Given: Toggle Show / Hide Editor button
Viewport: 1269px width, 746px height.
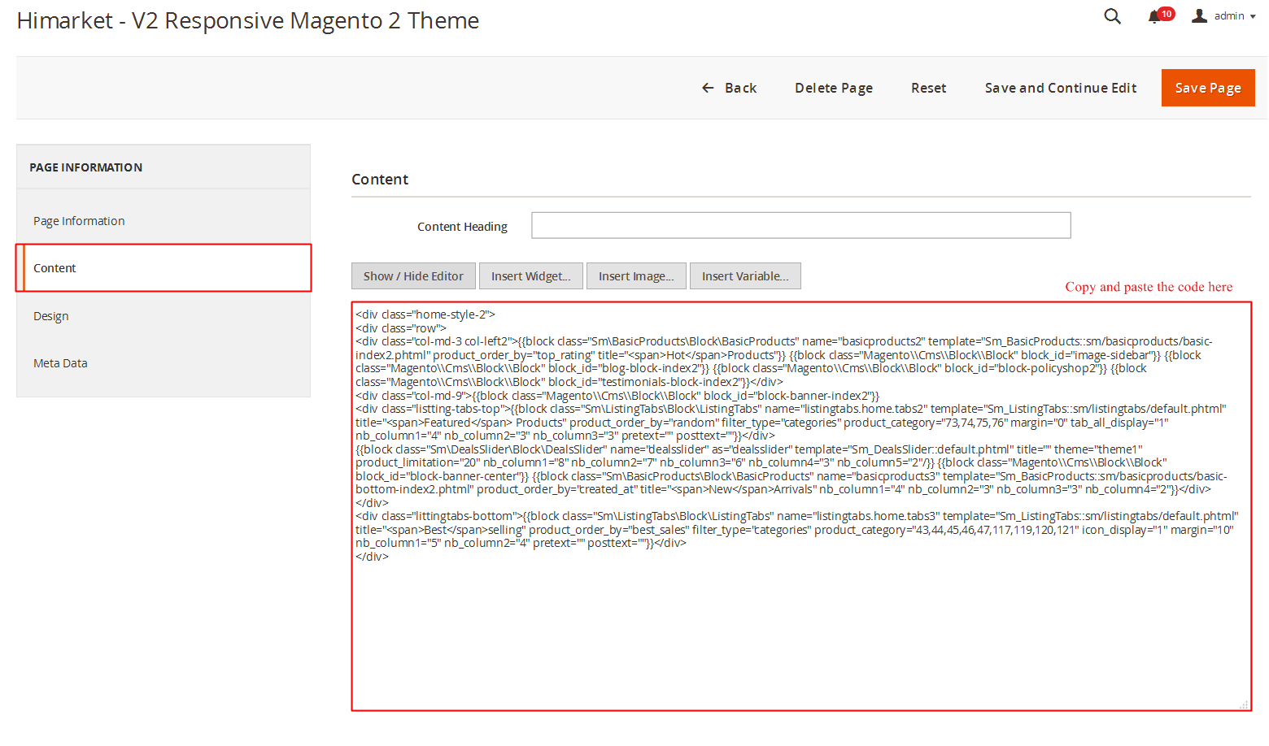Looking at the screenshot, I should pos(413,276).
